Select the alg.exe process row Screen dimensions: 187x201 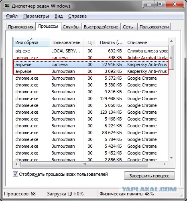[91, 51]
